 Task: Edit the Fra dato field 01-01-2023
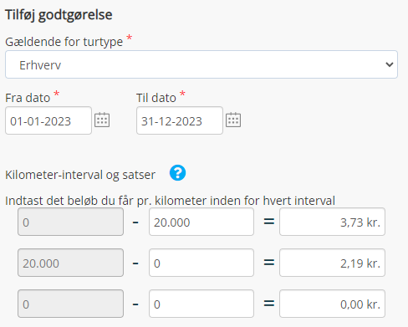pos(48,120)
